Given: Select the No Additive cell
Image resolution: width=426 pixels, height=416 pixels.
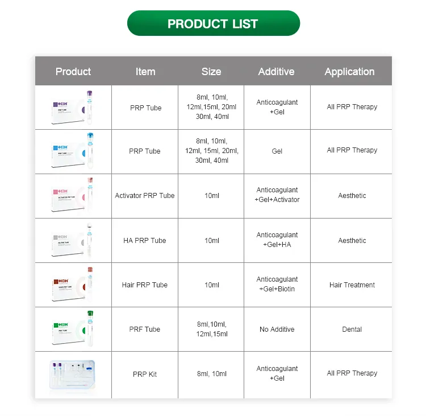Looking at the screenshot, I should coord(277,329).
